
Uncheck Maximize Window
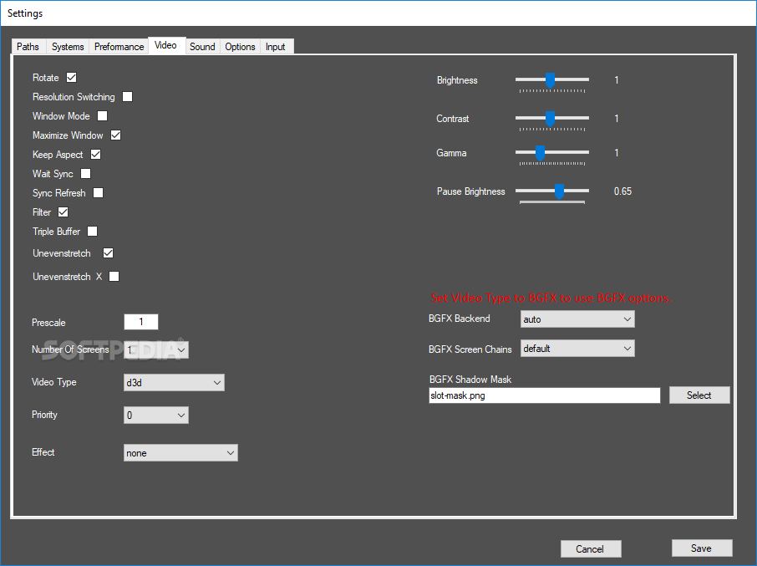pyautogui.click(x=116, y=135)
